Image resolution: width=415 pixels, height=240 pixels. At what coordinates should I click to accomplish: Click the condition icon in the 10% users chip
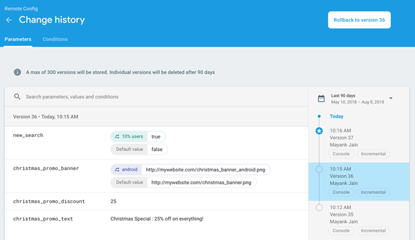click(117, 136)
